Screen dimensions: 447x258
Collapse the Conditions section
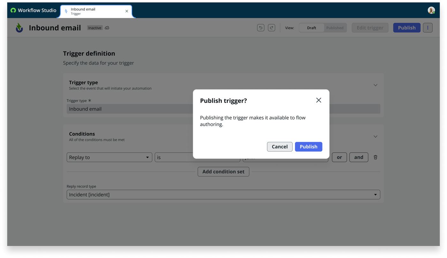pyautogui.click(x=375, y=137)
